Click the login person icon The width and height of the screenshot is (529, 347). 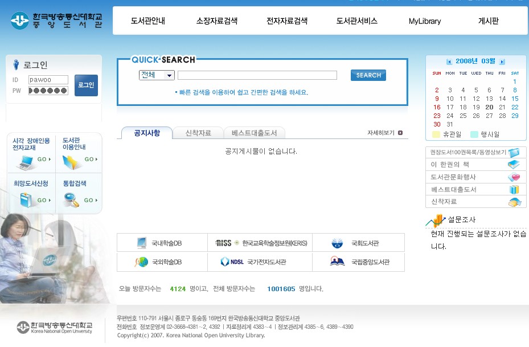(15, 64)
